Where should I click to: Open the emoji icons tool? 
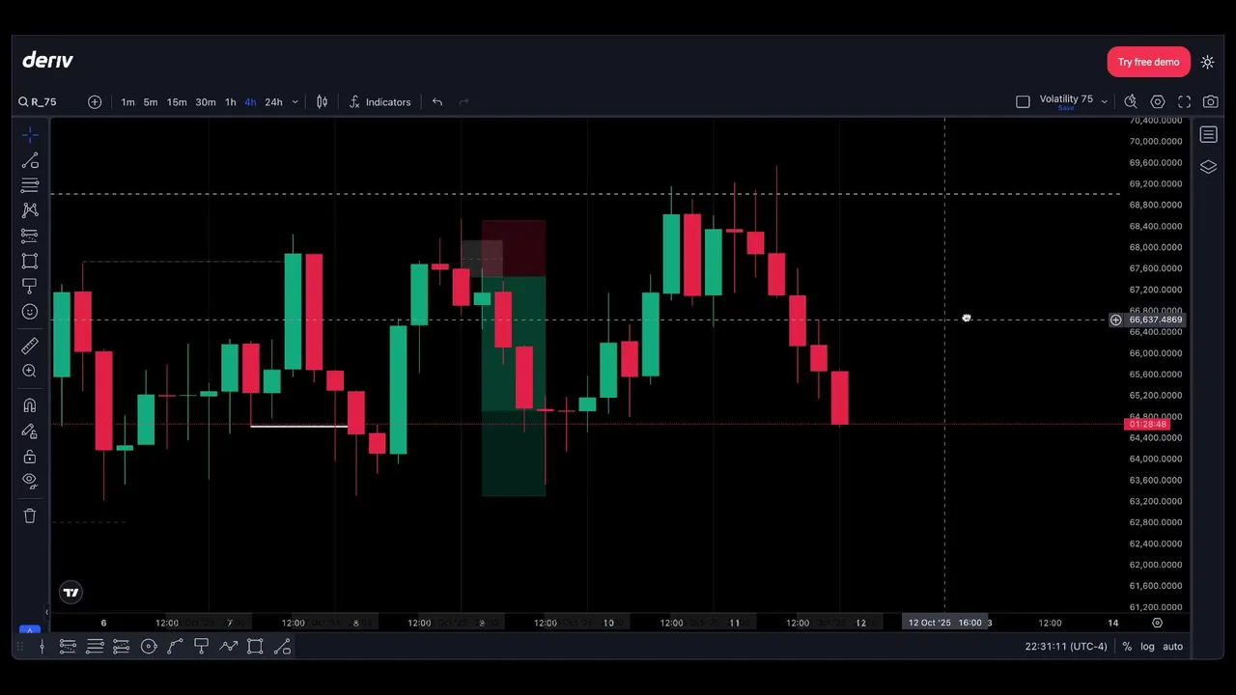(30, 312)
